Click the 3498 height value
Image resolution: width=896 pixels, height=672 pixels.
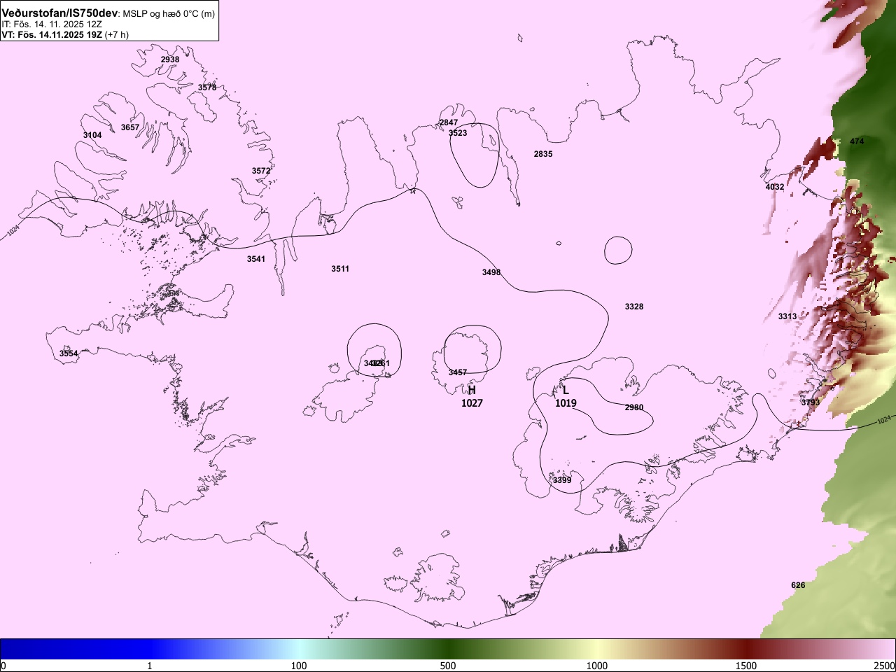(491, 272)
